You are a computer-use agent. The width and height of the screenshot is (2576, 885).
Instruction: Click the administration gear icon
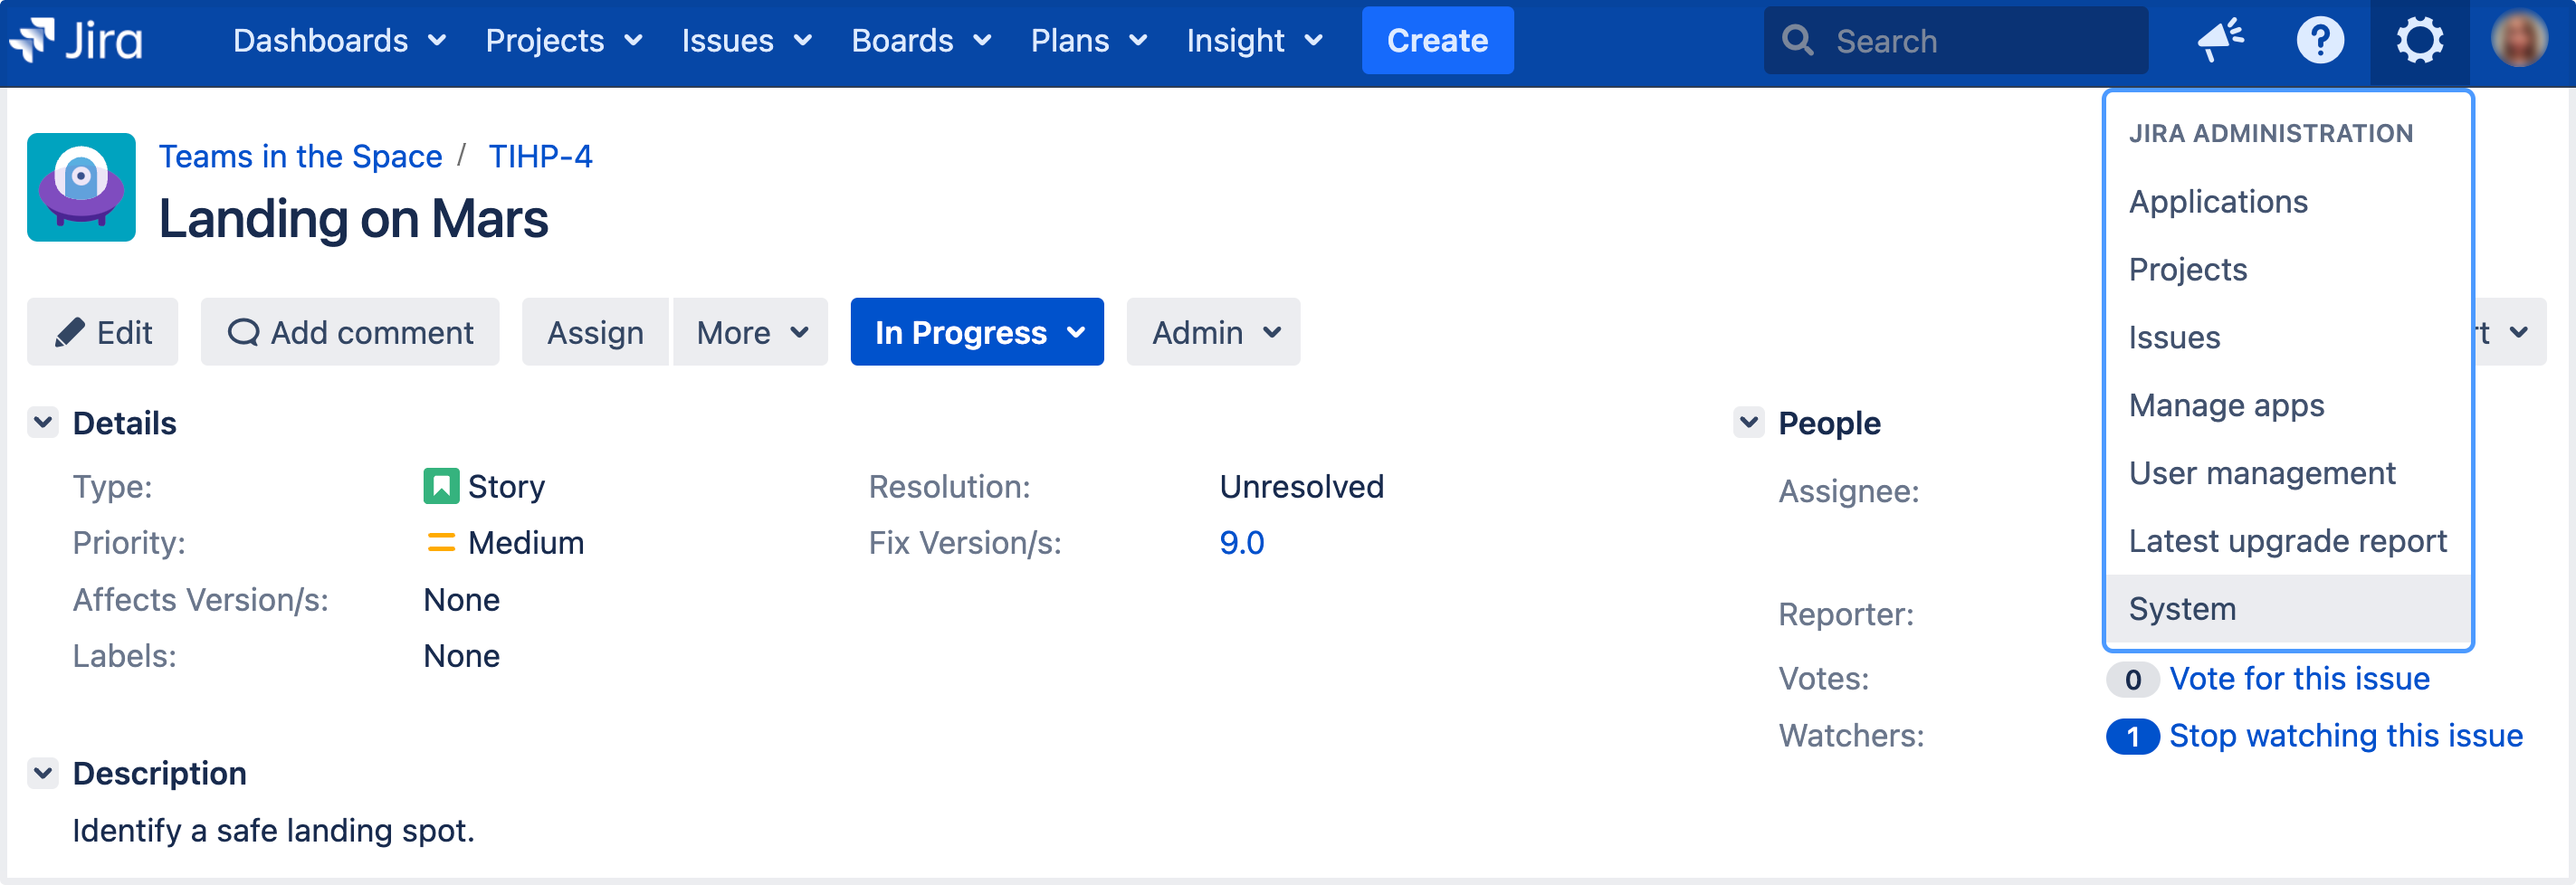pyautogui.click(x=2419, y=41)
